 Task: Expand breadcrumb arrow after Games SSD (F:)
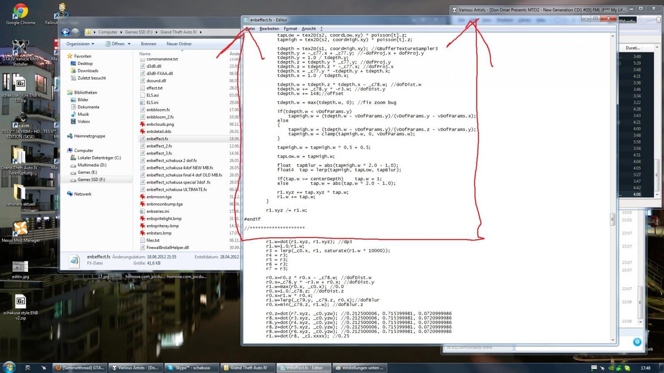[x=156, y=32]
